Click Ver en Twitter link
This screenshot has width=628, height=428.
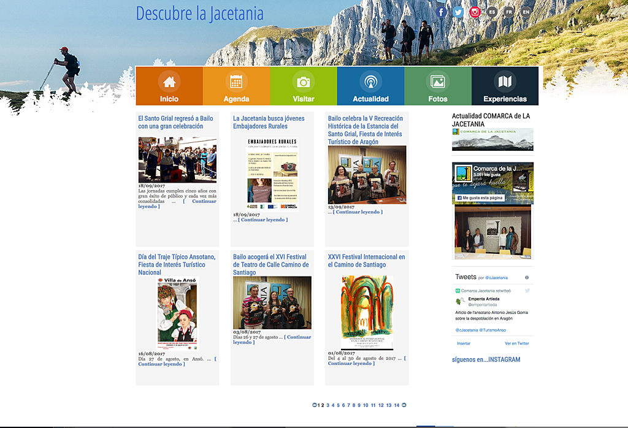pos(517,343)
